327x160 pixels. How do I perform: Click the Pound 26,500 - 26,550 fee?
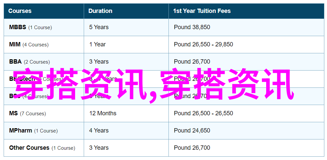(x=203, y=113)
